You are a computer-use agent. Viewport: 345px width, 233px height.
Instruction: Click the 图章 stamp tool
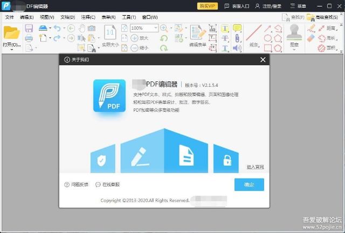pos(294,35)
